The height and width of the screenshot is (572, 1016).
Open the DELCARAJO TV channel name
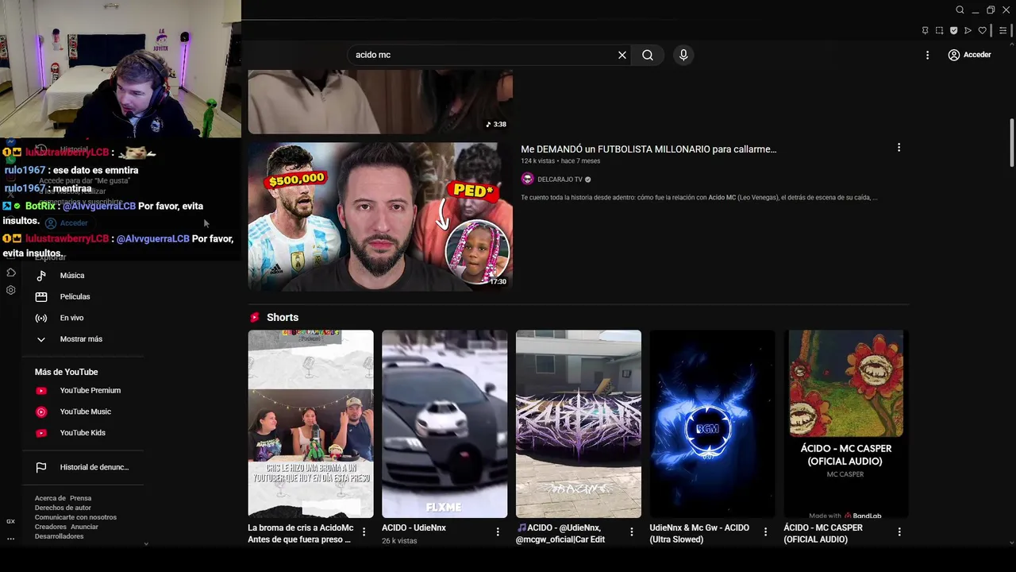(x=560, y=180)
